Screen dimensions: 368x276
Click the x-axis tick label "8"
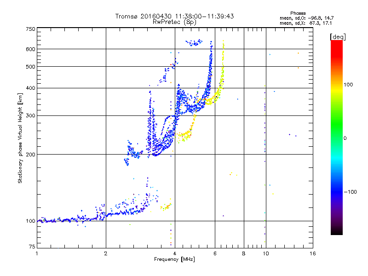coord(244,253)
